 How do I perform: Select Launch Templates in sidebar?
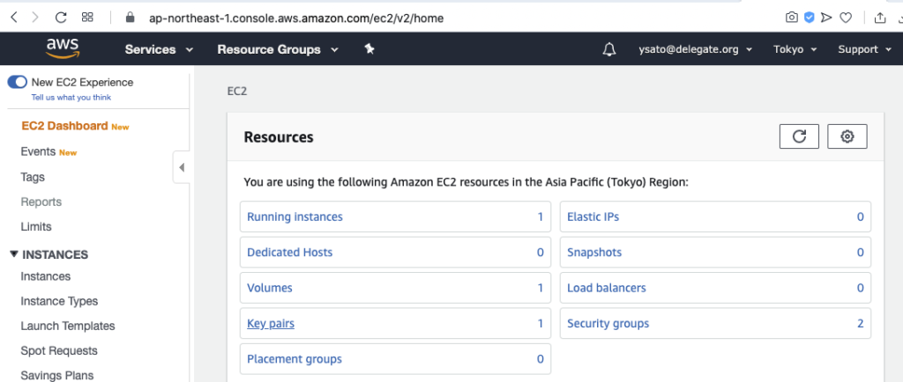coord(68,326)
